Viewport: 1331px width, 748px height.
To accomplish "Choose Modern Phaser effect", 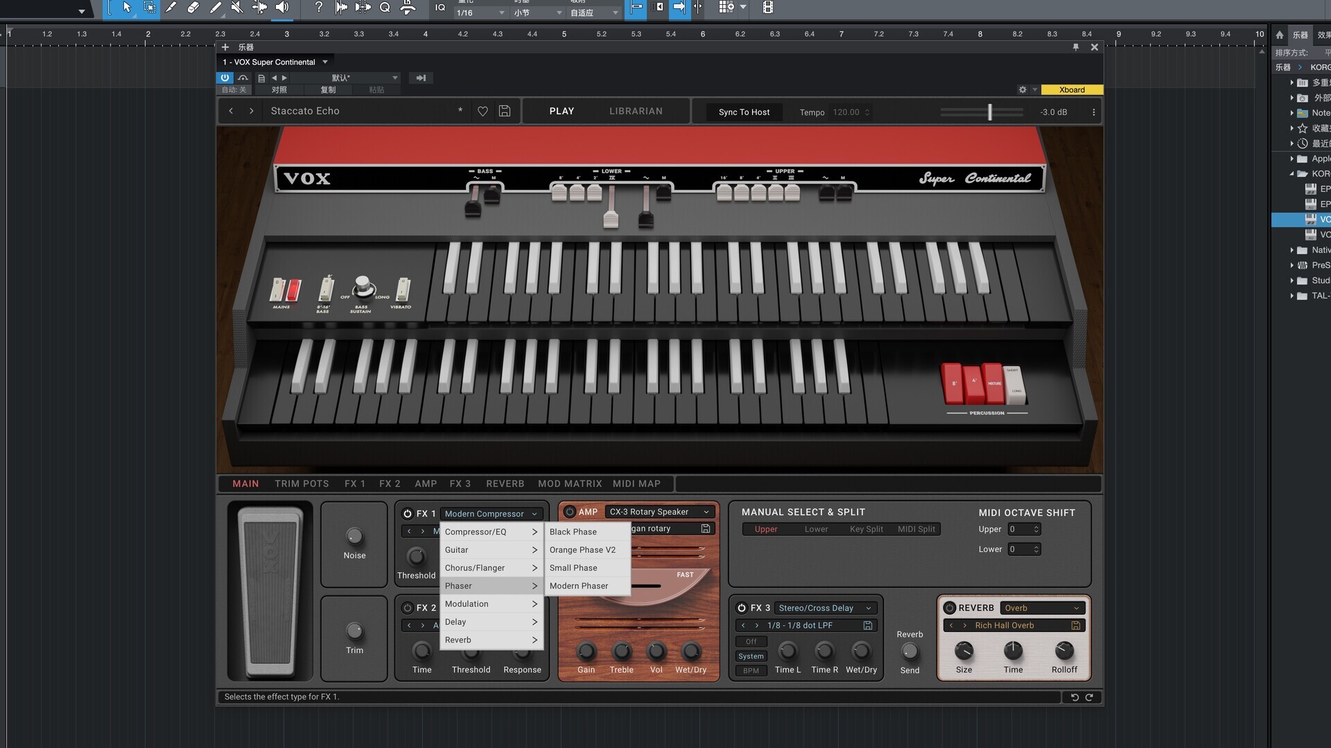I will click(x=587, y=586).
